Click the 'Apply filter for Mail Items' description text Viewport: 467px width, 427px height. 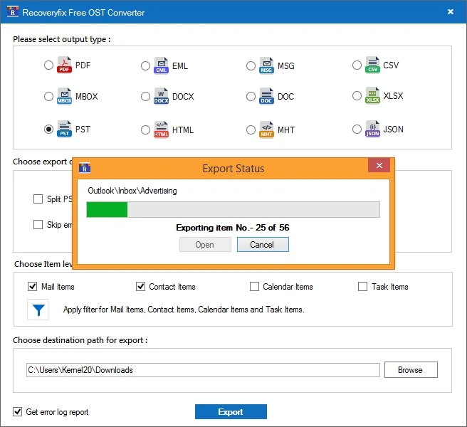pyautogui.click(x=184, y=310)
